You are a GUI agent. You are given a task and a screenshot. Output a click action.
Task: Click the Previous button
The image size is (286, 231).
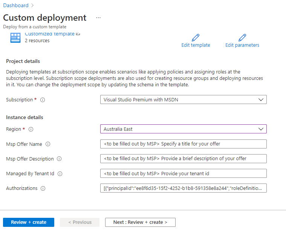80,222
